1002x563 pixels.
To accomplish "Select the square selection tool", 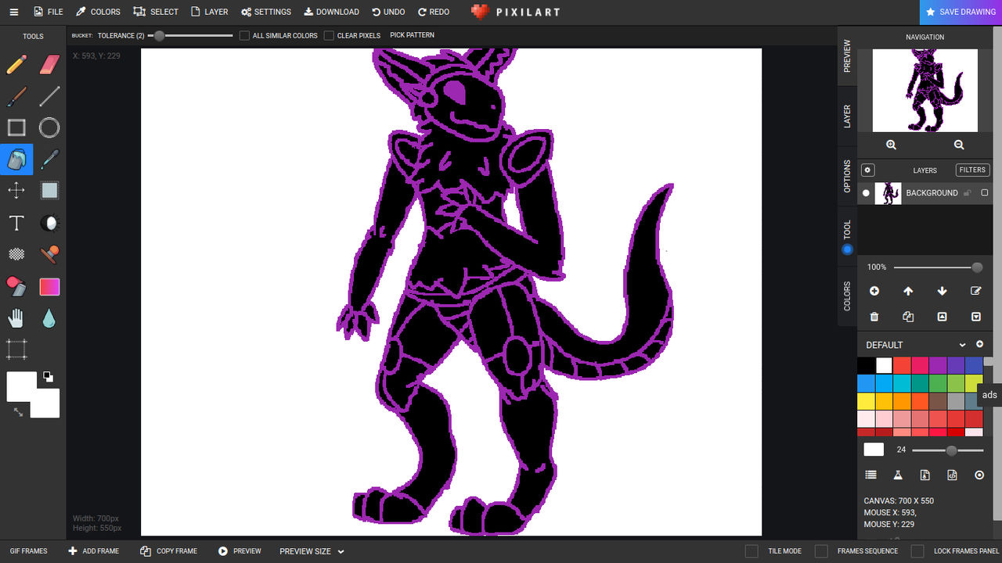I will (x=49, y=191).
